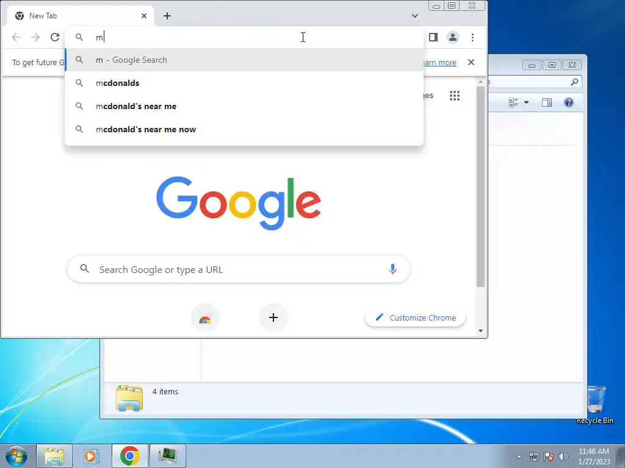Open the Windows Start menu

coord(16,456)
